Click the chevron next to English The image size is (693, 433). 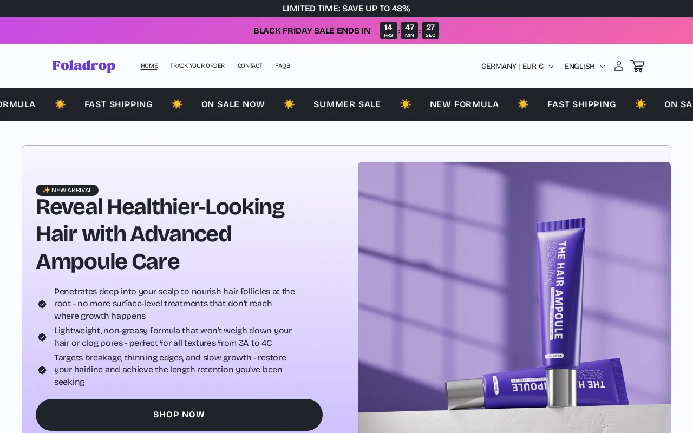tap(603, 67)
